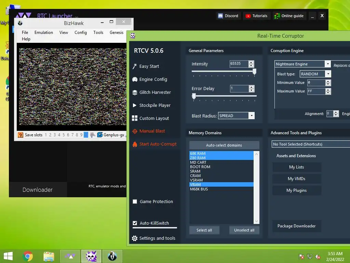Viewport: 350px width, 263px height.
Task: Open Settings and tools gear icon
Action: (135, 238)
